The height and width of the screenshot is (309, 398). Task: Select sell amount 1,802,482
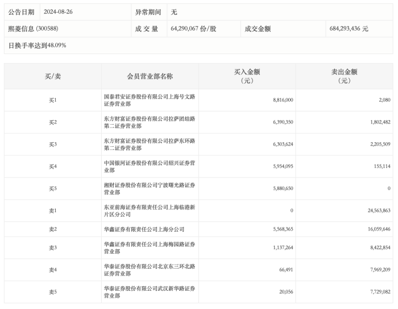[x=380, y=122]
